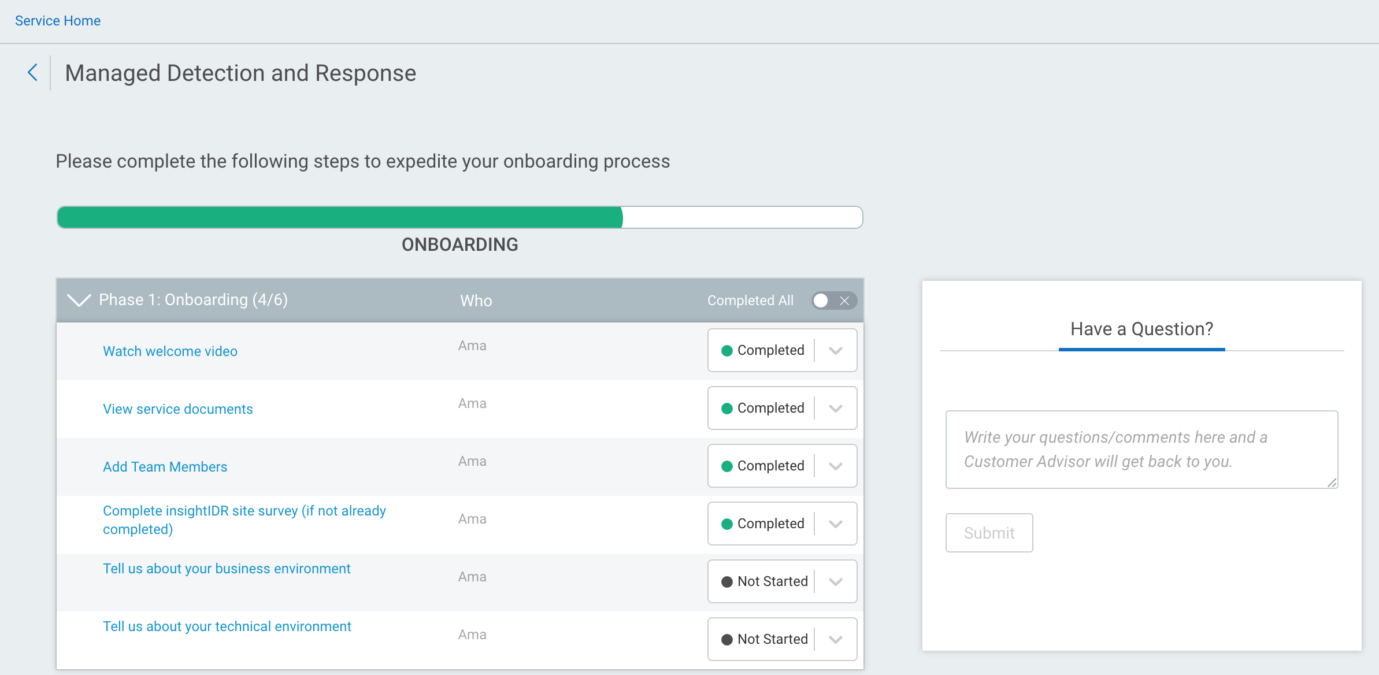1379x675 pixels.
Task: Open the Complete insightIDR site survey link
Action: click(244, 520)
